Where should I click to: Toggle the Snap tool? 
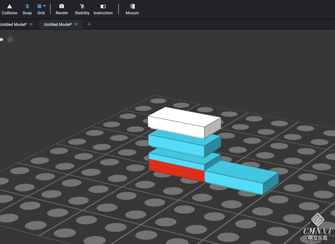(x=27, y=10)
